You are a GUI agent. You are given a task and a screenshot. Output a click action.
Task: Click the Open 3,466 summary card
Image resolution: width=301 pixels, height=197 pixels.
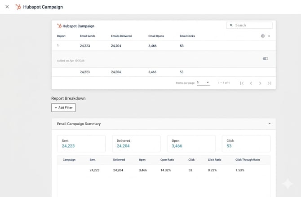click(191, 144)
